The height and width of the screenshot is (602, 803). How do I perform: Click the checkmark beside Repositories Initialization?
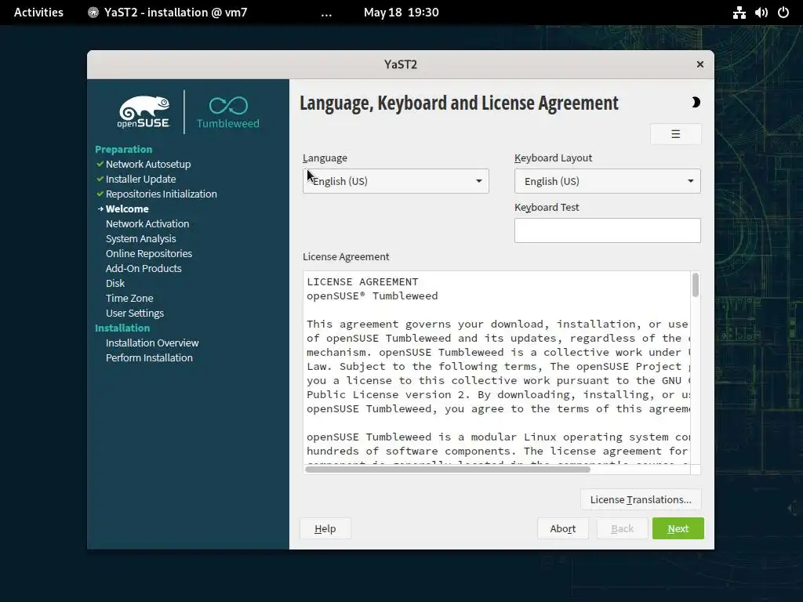pos(100,194)
